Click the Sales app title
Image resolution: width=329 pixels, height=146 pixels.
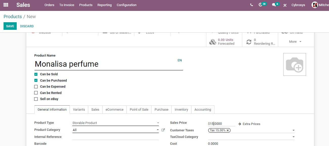click(23, 5)
